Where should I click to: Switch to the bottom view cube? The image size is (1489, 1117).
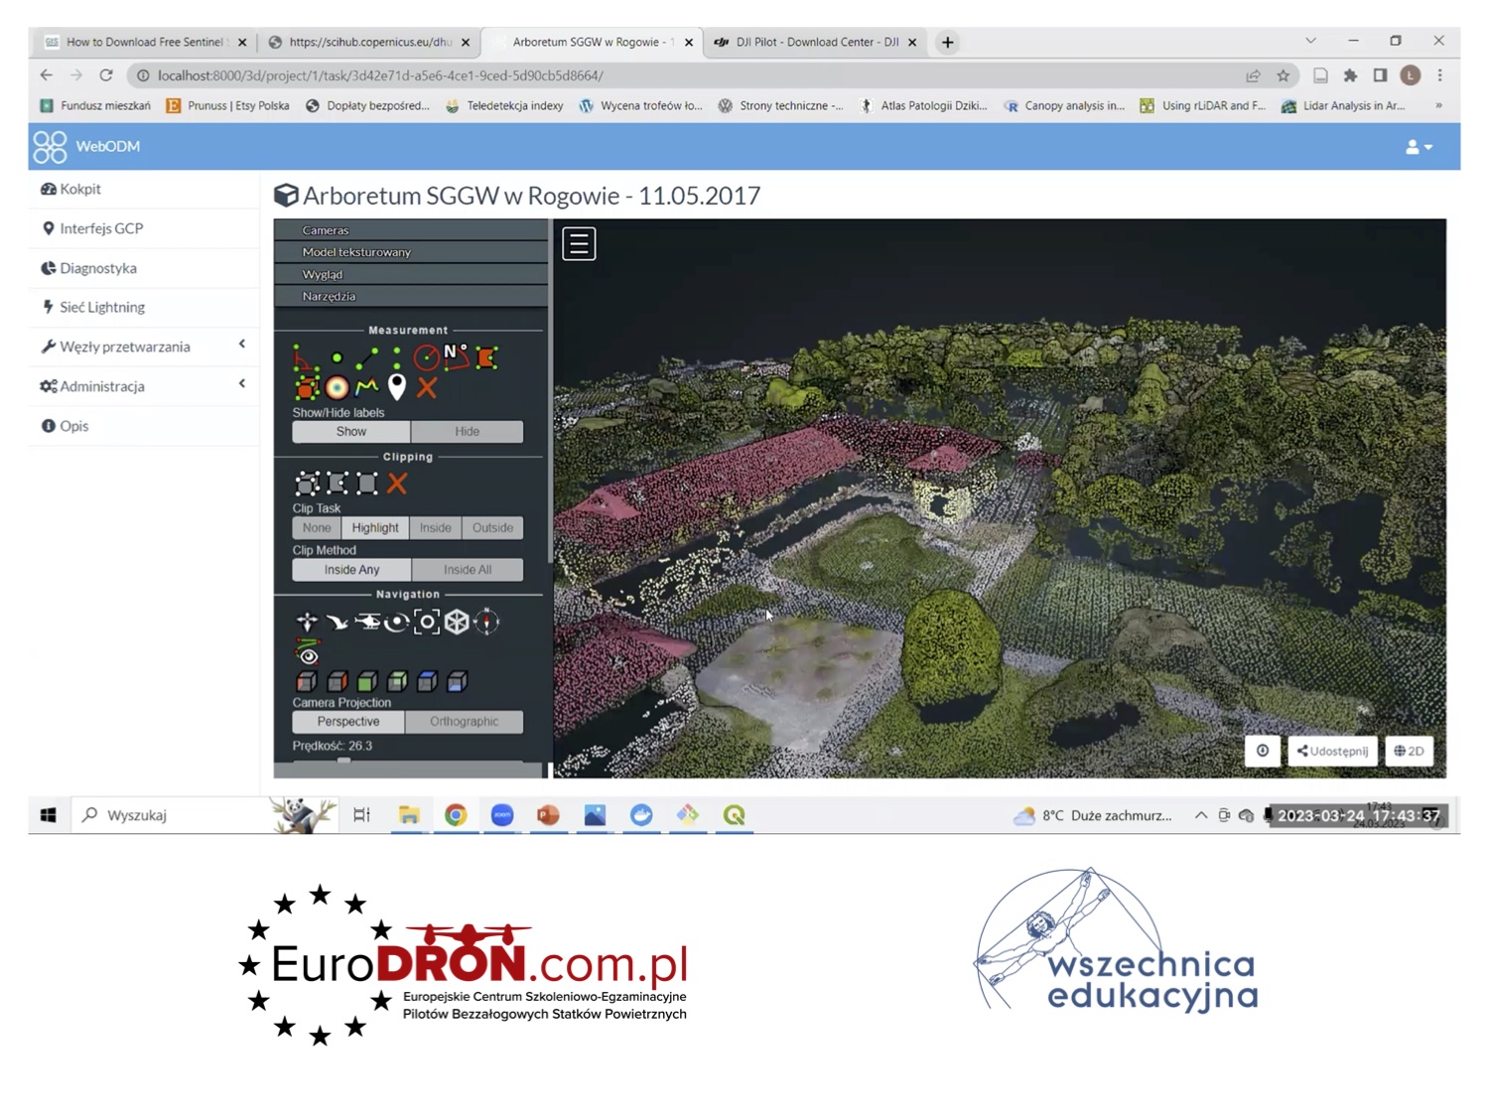[x=457, y=681]
